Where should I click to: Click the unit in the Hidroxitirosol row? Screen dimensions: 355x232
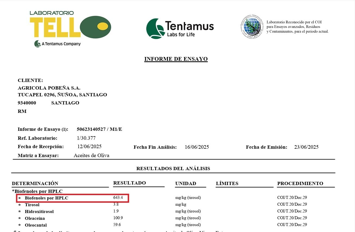[x=188, y=211]
